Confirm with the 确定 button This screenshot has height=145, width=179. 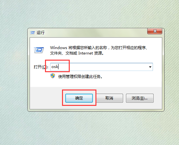pyautogui.click(x=79, y=98)
